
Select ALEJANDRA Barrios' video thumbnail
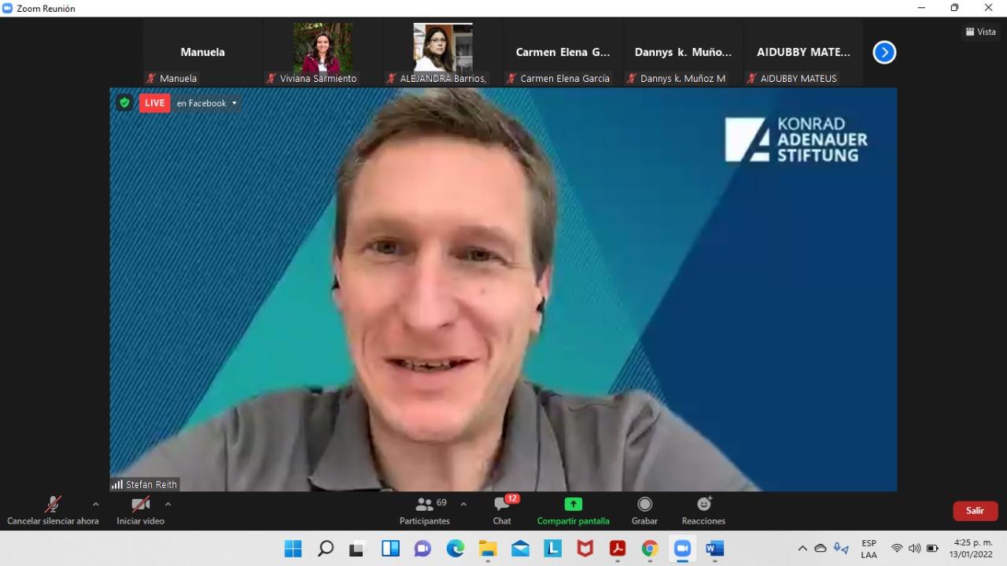[443, 49]
